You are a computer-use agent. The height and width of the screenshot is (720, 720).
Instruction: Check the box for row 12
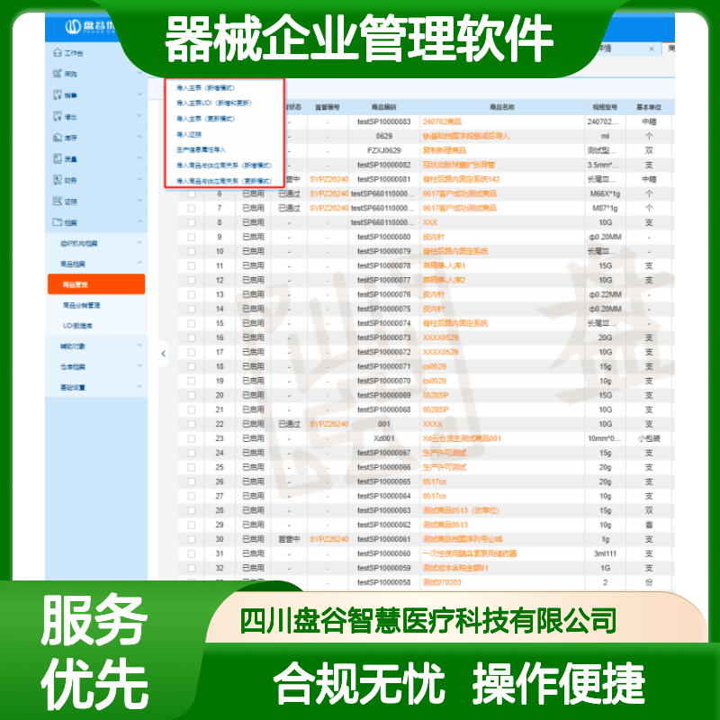(x=192, y=280)
